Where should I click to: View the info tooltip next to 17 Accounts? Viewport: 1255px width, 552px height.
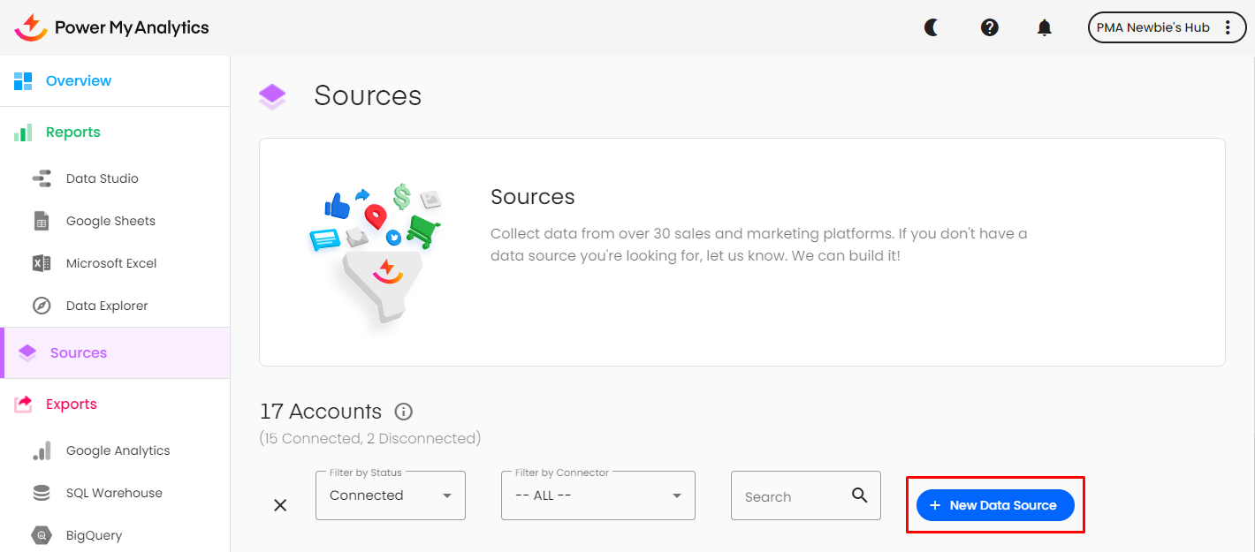point(404,412)
